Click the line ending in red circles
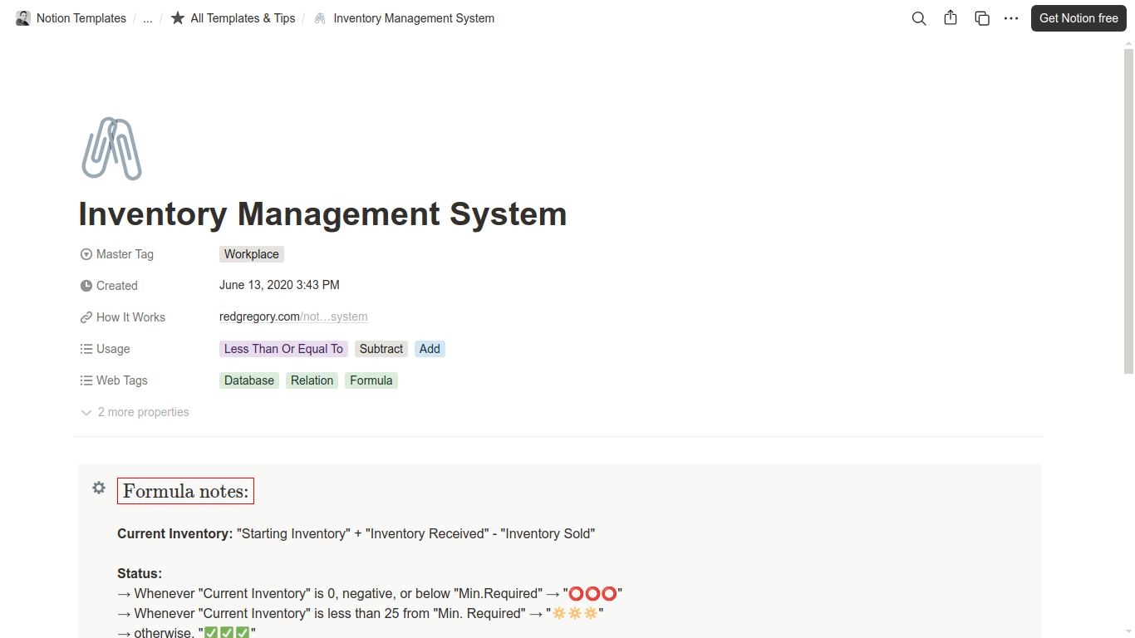 pyautogui.click(x=371, y=593)
